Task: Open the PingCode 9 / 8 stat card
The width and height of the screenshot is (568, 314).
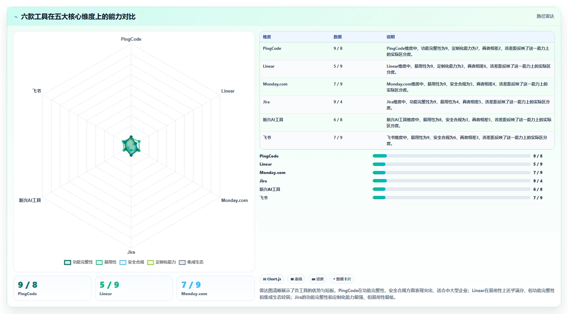Action: click(52, 288)
